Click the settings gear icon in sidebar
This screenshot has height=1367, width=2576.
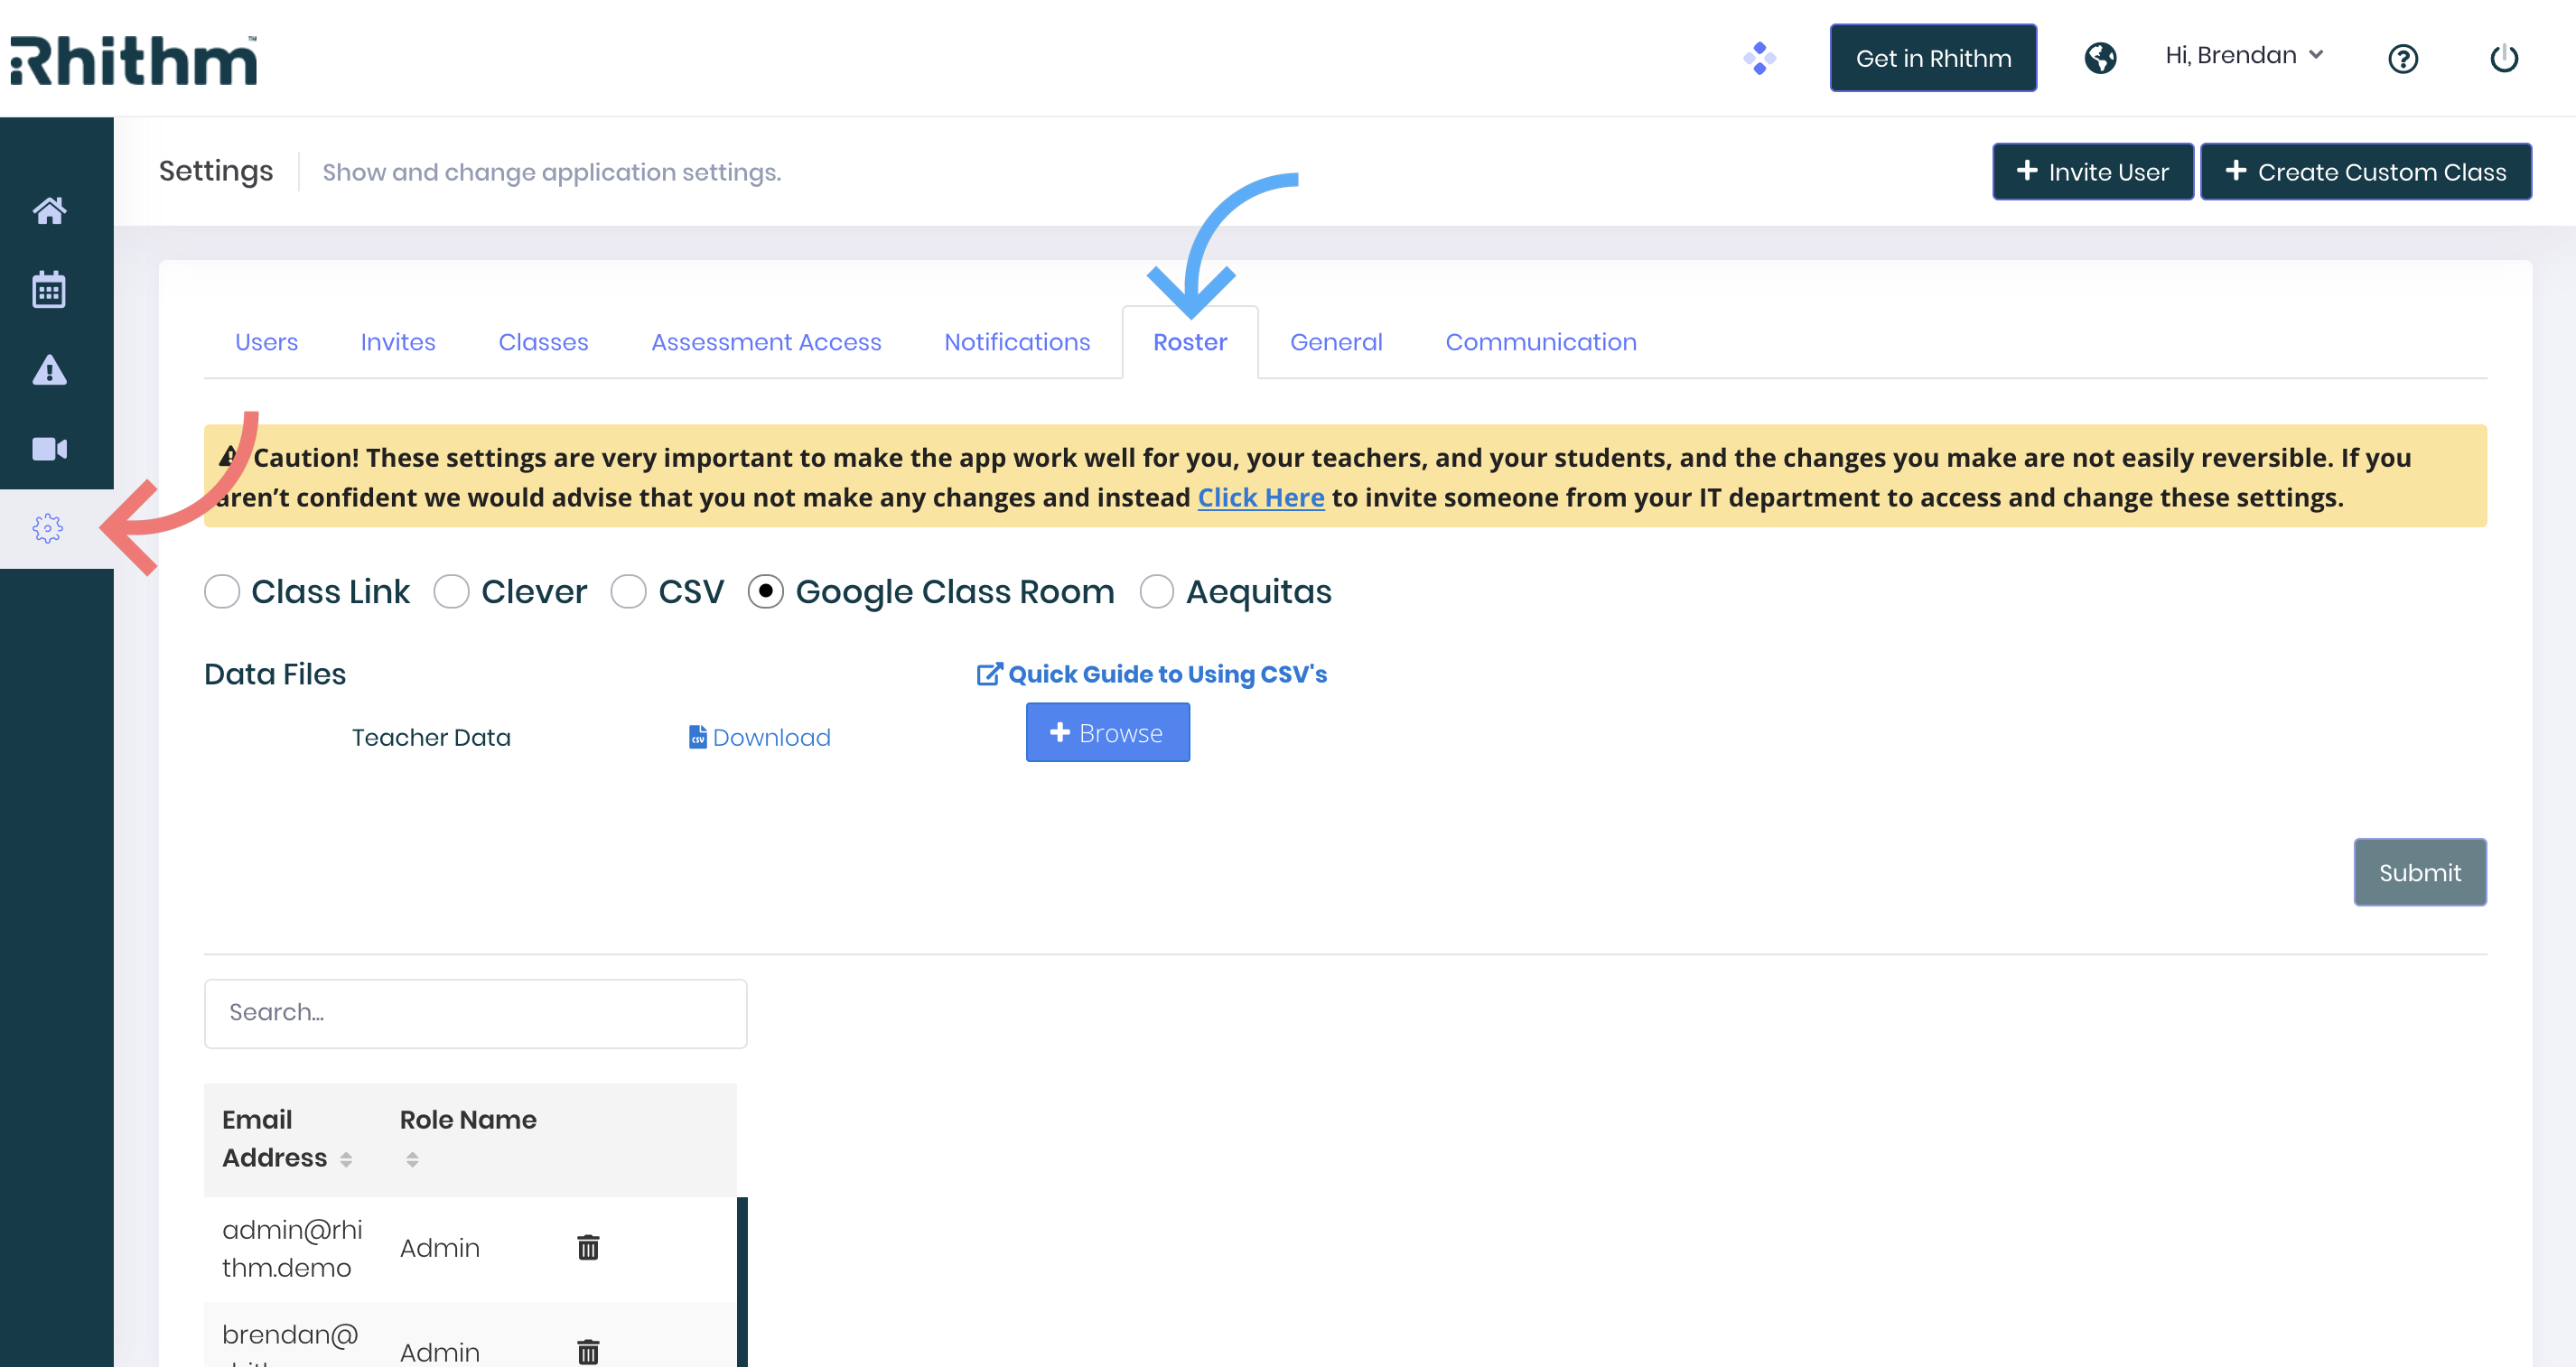point(46,527)
